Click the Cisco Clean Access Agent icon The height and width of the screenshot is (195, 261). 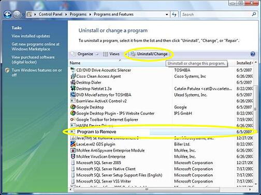73,76
